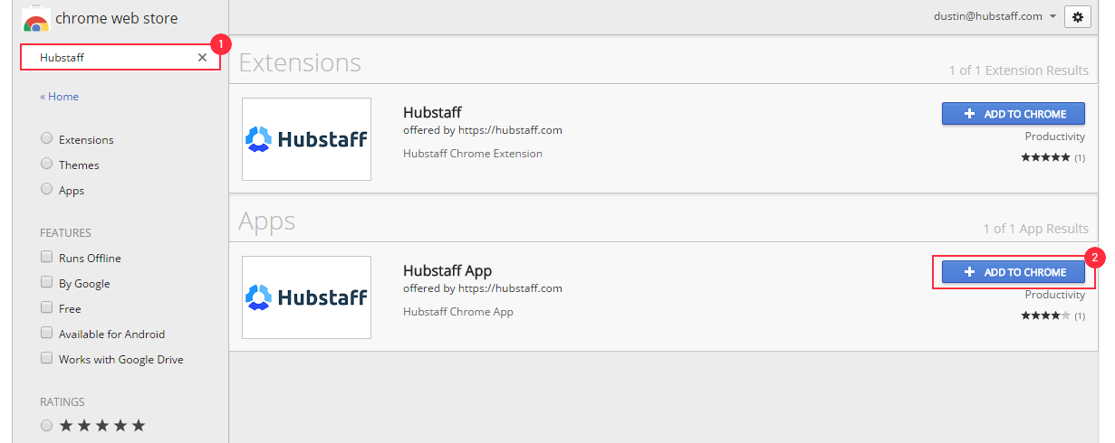Click Productivity label under Hubstaff extension

(1055, 137)
